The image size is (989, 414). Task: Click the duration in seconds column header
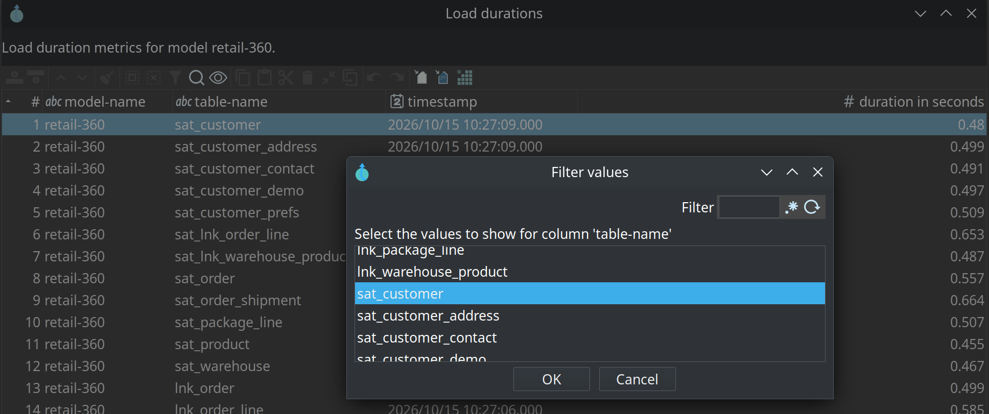(x=782, y=102)
